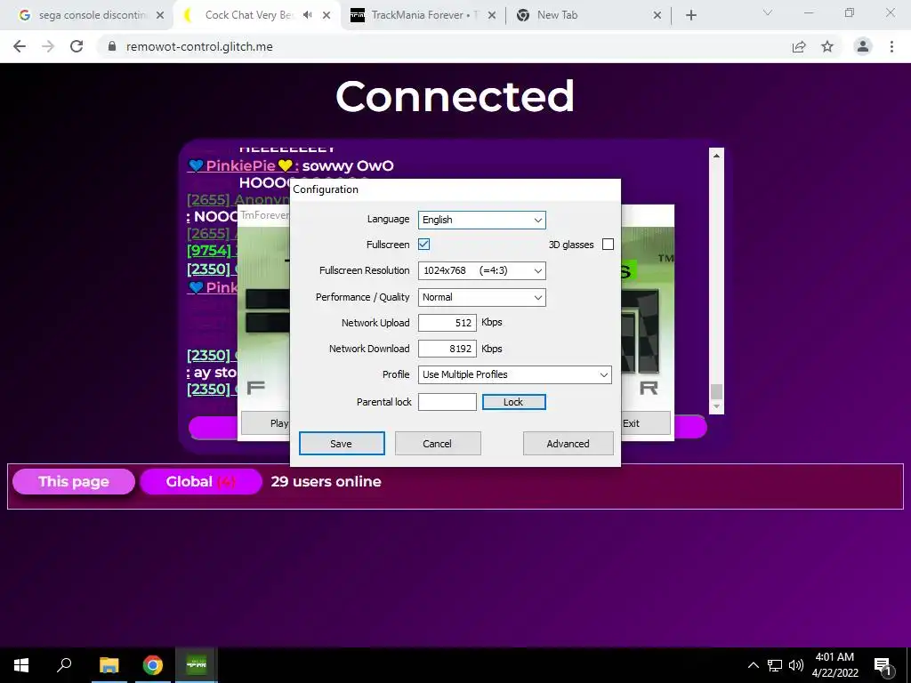This screenshot has width=911, height=683.
Task: Click the 29 users online text
Action: click(x=326, y=481)
